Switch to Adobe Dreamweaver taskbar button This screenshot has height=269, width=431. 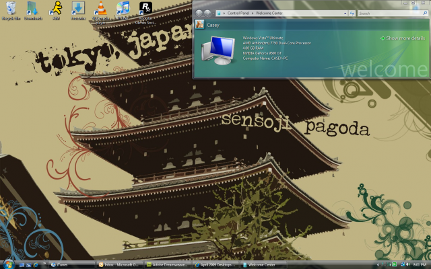point(168,265)
